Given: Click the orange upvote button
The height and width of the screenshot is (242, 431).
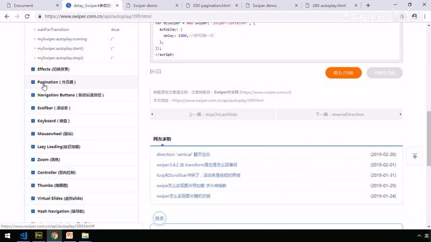Looking at the screenshot, I should (343, 73).
